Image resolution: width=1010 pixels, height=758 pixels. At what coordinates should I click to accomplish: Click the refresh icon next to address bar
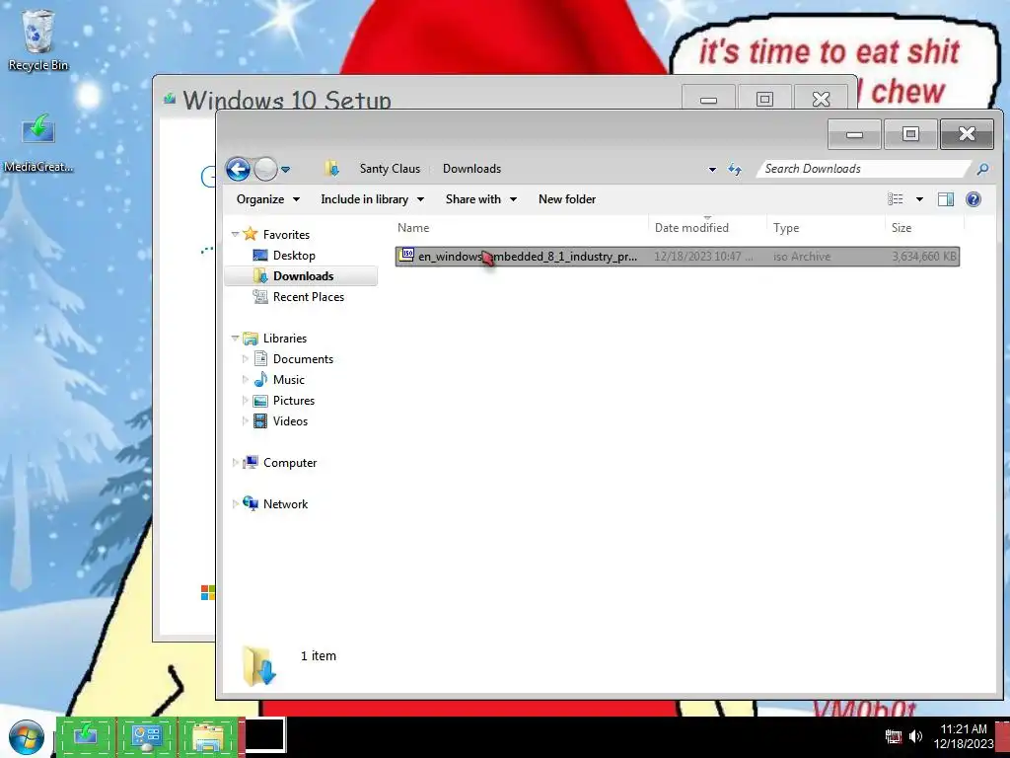click(734, 169)
